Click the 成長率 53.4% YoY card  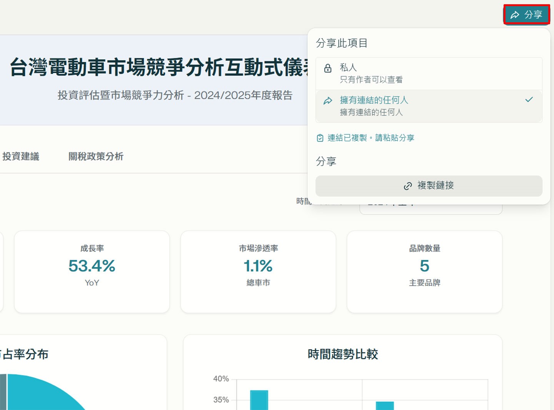click(x=92, y=272)
